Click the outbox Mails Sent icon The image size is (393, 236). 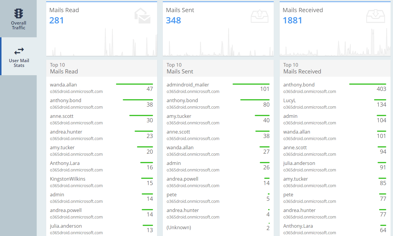(259, 16)
